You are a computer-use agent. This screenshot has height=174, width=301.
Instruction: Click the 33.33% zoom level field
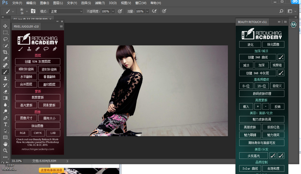click(17, 161)
